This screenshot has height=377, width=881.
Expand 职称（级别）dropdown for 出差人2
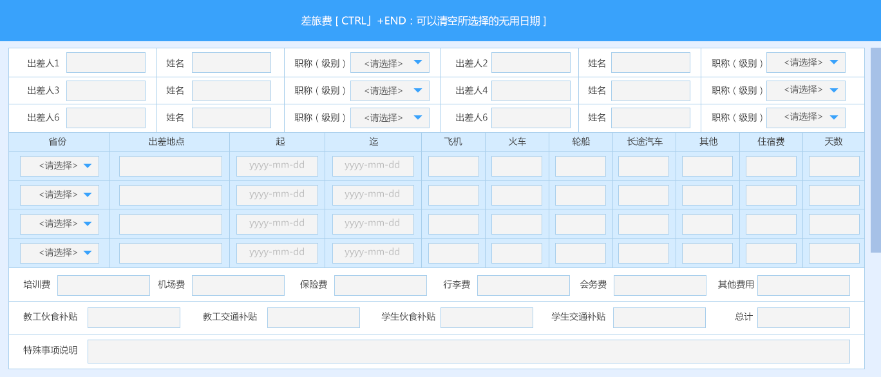[806, 63]
